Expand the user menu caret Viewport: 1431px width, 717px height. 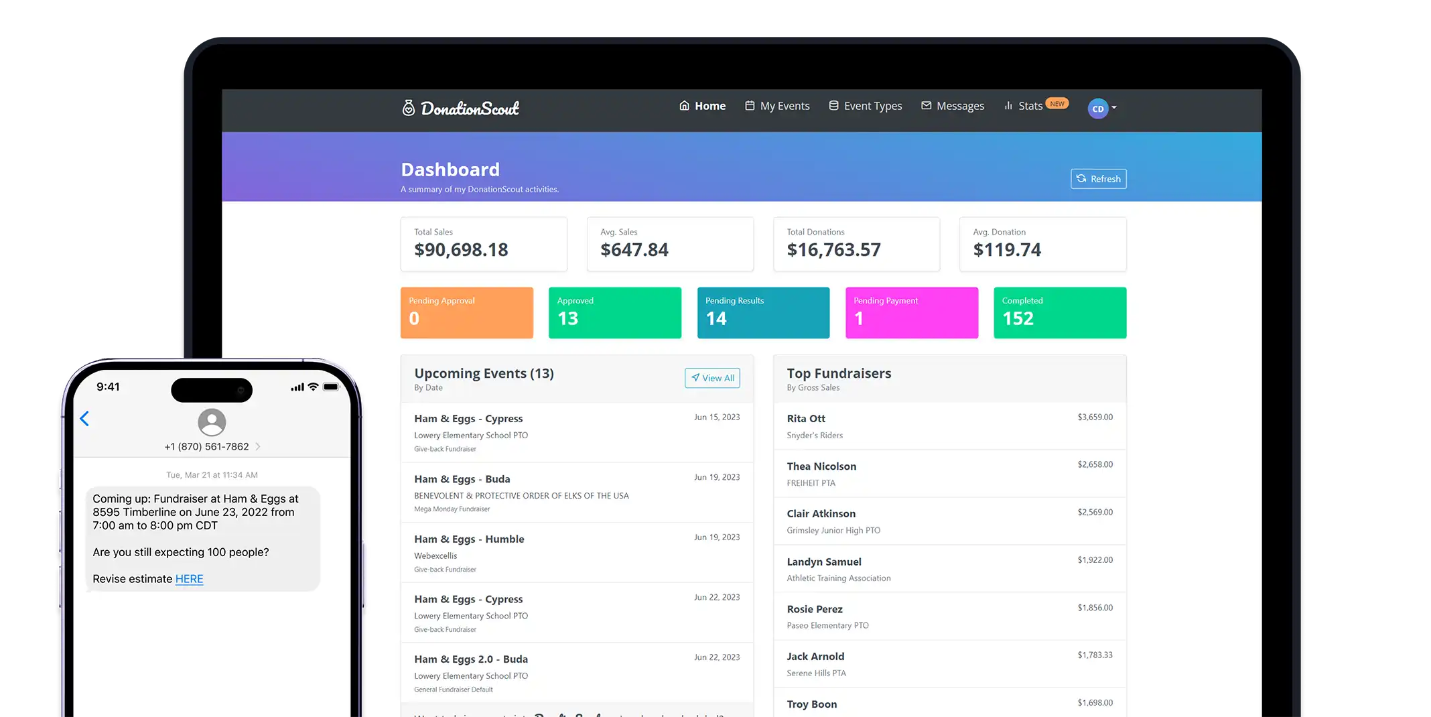[1114, 108]
